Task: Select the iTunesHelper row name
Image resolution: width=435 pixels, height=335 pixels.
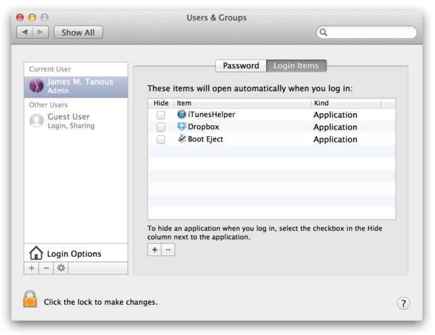Action: (211, 115)
